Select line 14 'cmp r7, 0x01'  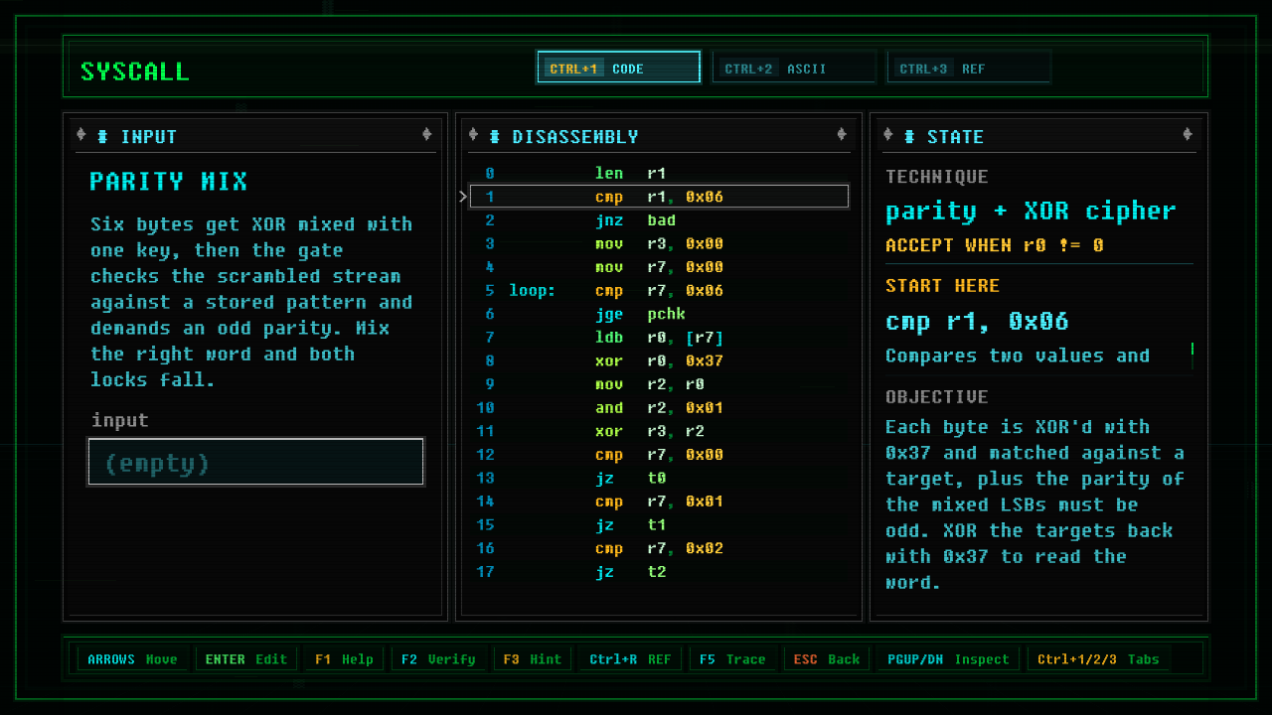click(659, 501)
